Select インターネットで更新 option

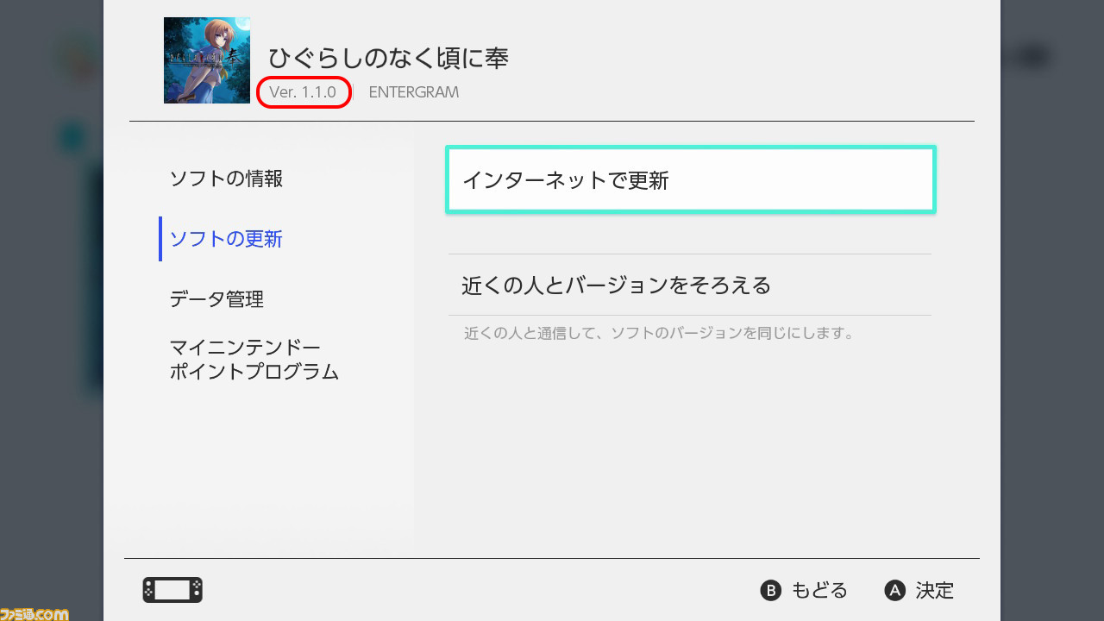point(690,179)
